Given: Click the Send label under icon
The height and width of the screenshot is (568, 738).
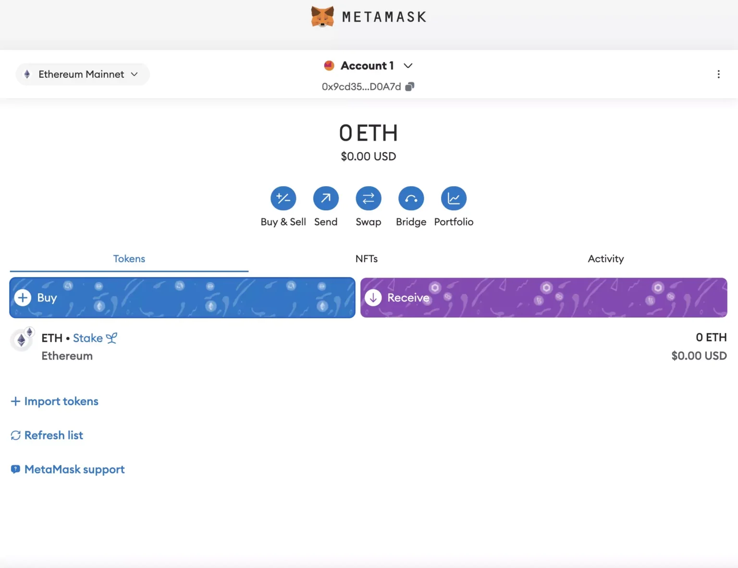Looking at the screenshot, I should 326,222.
